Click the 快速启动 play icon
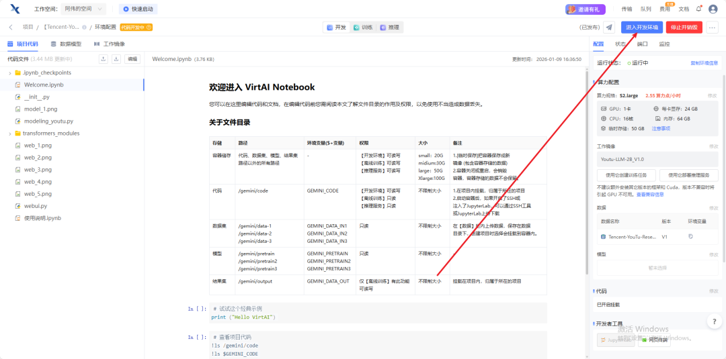The width and height of the screenshot is (726, 359). point(126,9)
